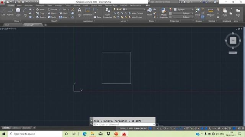Click the Mirror tool
Image resolution: width=245 pixels, height=137 pixels.
[x=52, y=13]
